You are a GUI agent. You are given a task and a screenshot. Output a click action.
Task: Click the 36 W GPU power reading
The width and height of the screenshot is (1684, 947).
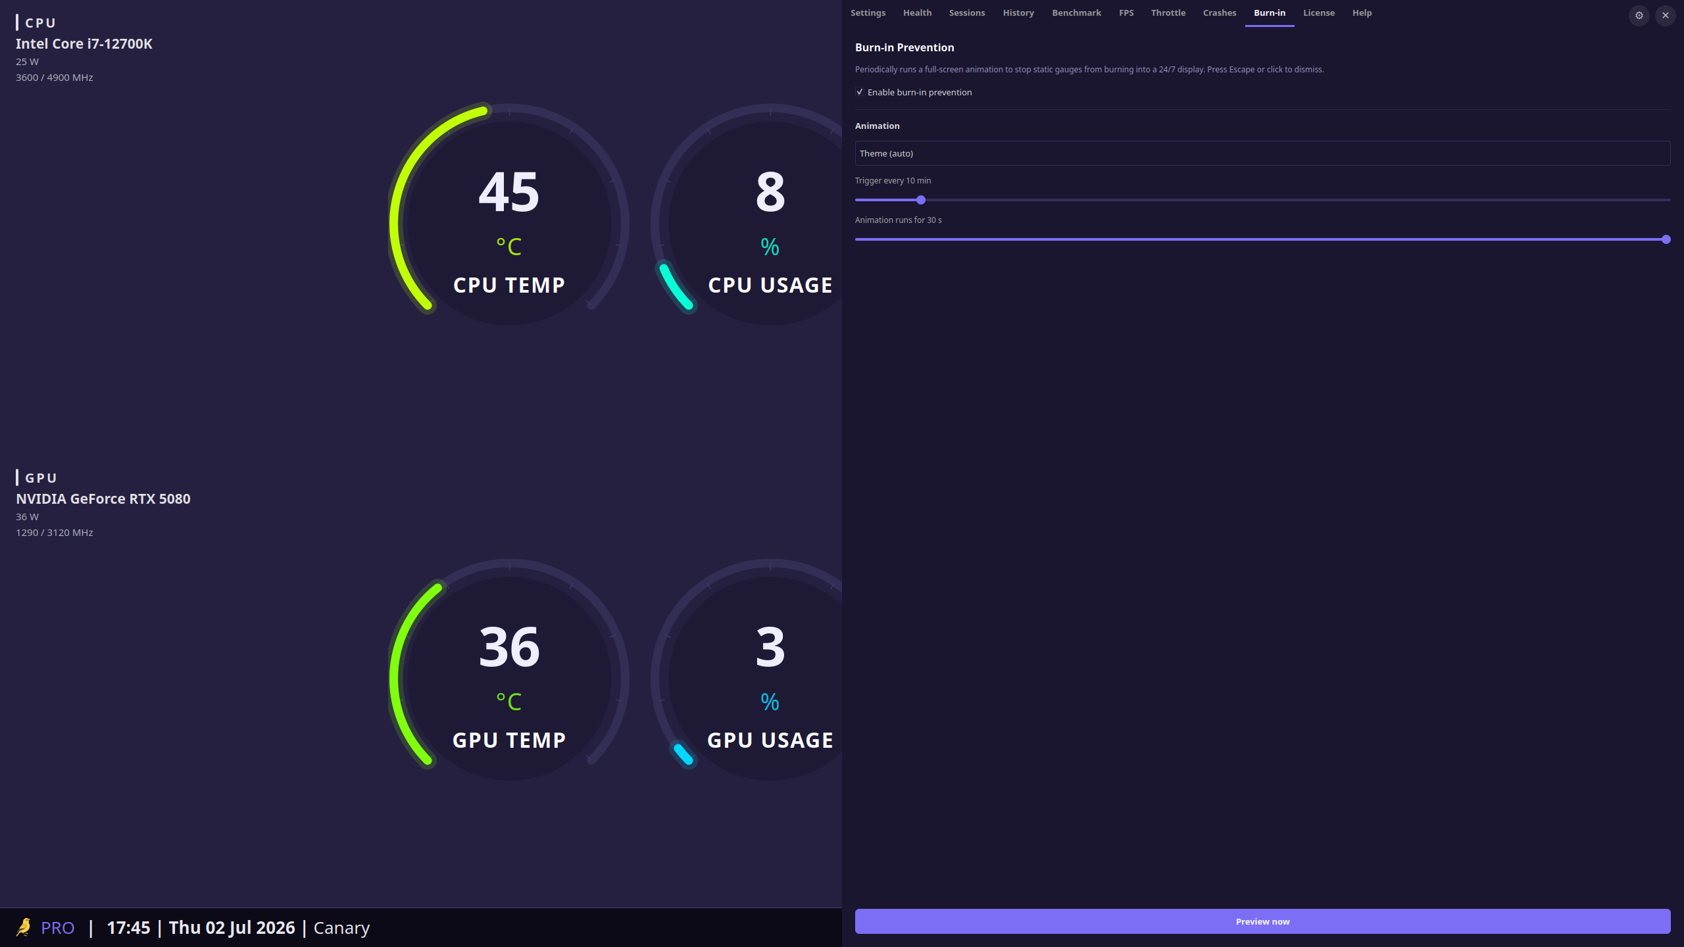pyautogui.click(x=27, y=517)
